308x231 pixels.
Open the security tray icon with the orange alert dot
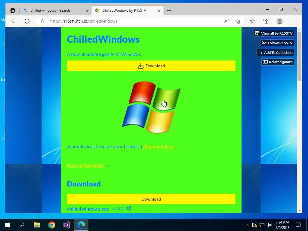(x=254, y=225)
